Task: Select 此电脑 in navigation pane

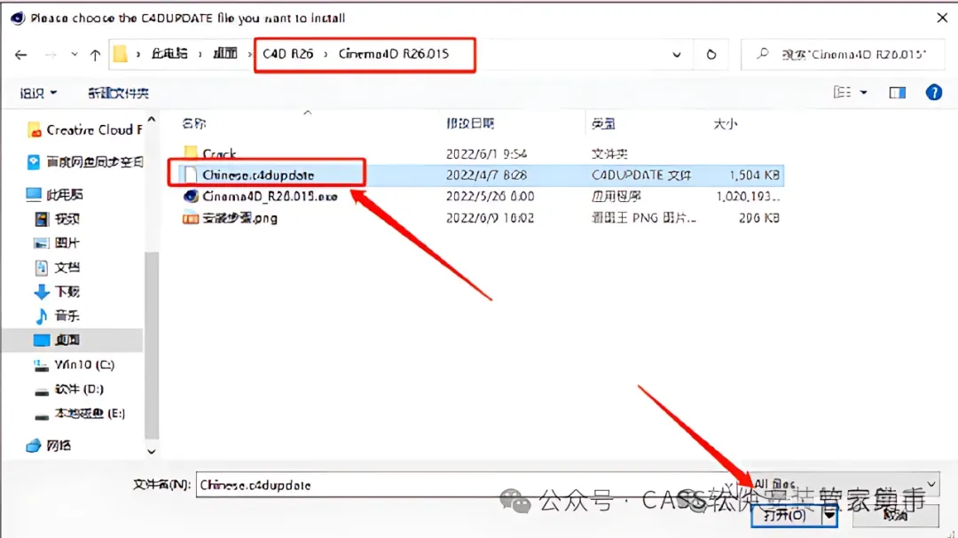Action: [x=54, y=195]
